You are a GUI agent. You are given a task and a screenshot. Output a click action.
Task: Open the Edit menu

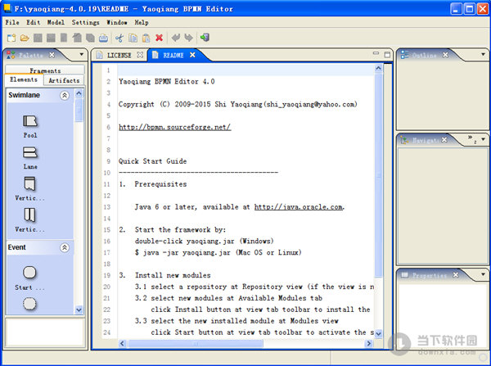34,22
